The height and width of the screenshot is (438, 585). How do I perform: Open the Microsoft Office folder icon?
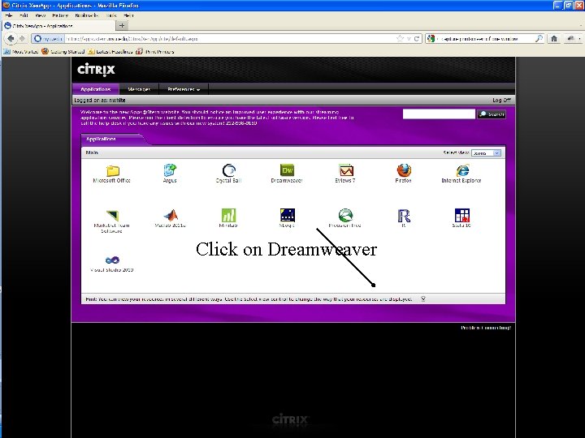click(x=112, y=171)
